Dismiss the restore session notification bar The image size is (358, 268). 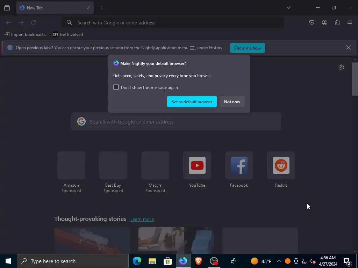pyautogui.click(x=349, y=47)
